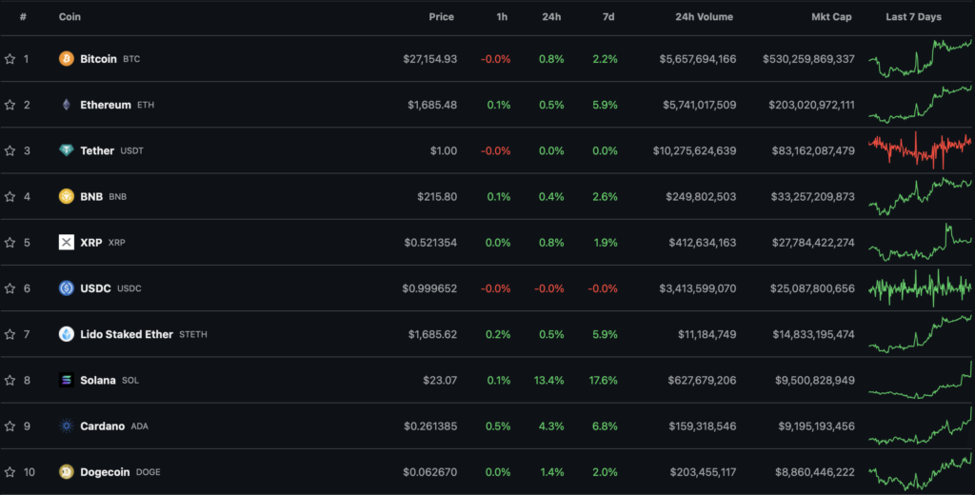Sort by the 7d change column
This screenshot has width=975, height=495.
[x=608, y=17]
